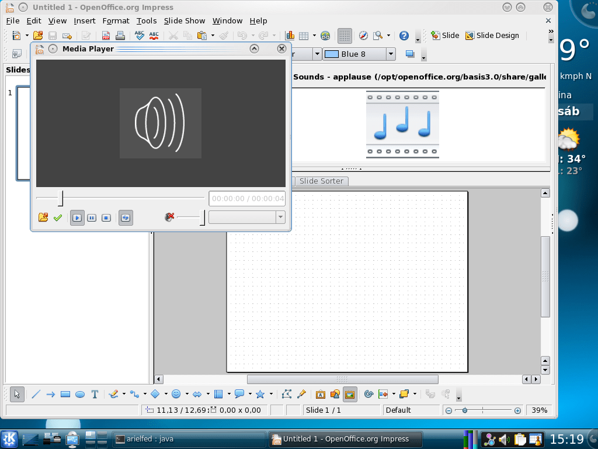Open the Gallery from the toolbar

point(350,394)
